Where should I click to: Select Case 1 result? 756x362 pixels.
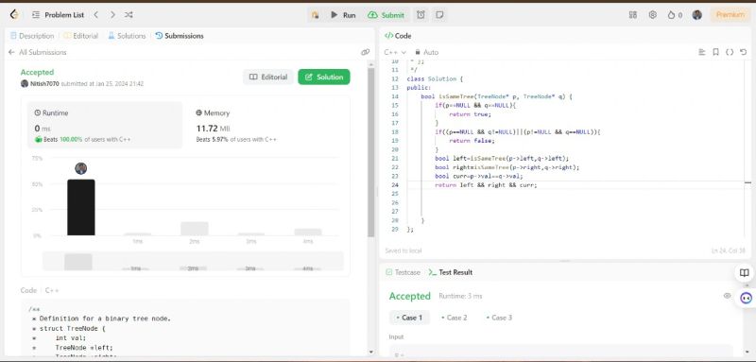[x=409, y=318]
